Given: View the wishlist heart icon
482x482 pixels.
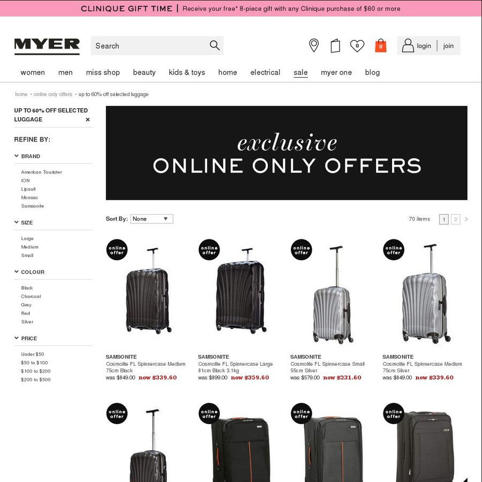Looking at the screenshot, I should click(x=357, y=46).
